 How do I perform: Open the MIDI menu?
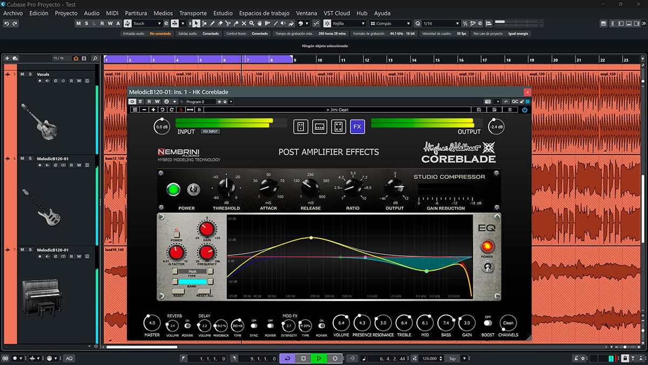[112, 13]
